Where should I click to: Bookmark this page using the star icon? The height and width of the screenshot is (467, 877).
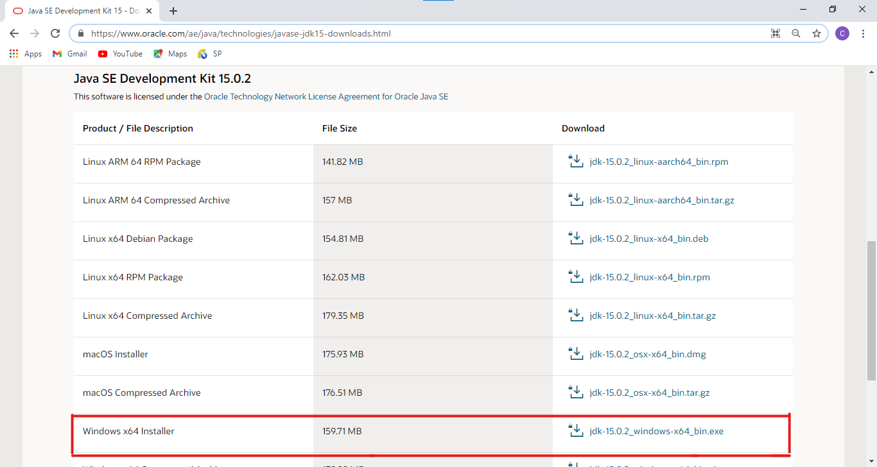[x=816, y=33]
